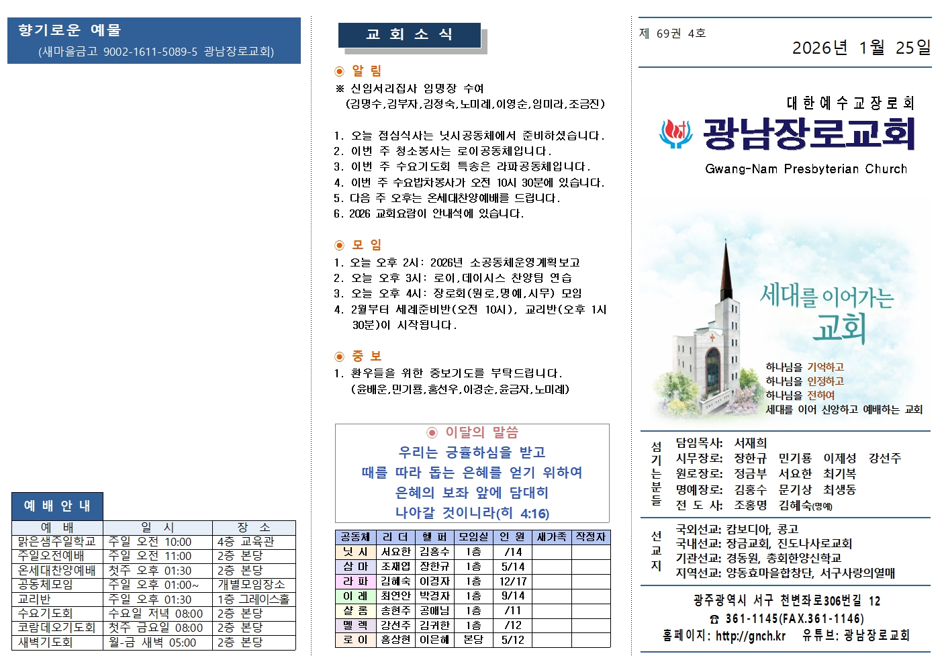Select the attendance value 12/17
Image resolution: width=942 pixels, height=666 pixels.
[513, 581]
